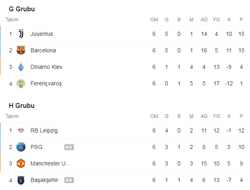Click the Ferençvaroş club crest icon
This screenshot has height=190, width=250.
21,83
